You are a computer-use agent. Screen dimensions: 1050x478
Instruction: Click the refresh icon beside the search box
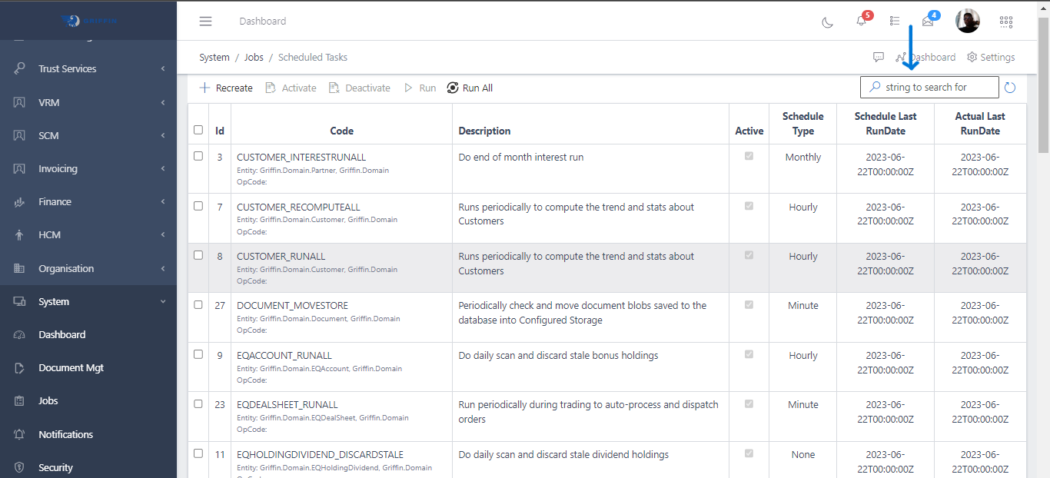coord(1010,87)
